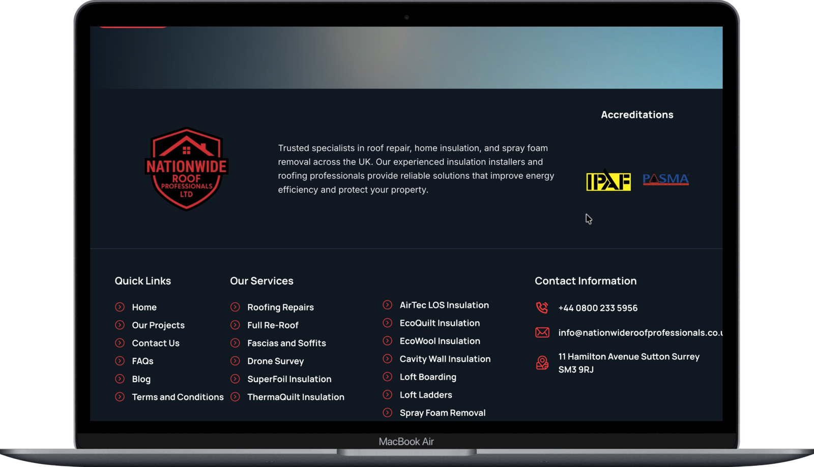Viewport: 814px width, 467px height.
Task: Click the info@nationwideroofprofessionals email address
Action: click(x=640, y=333)
